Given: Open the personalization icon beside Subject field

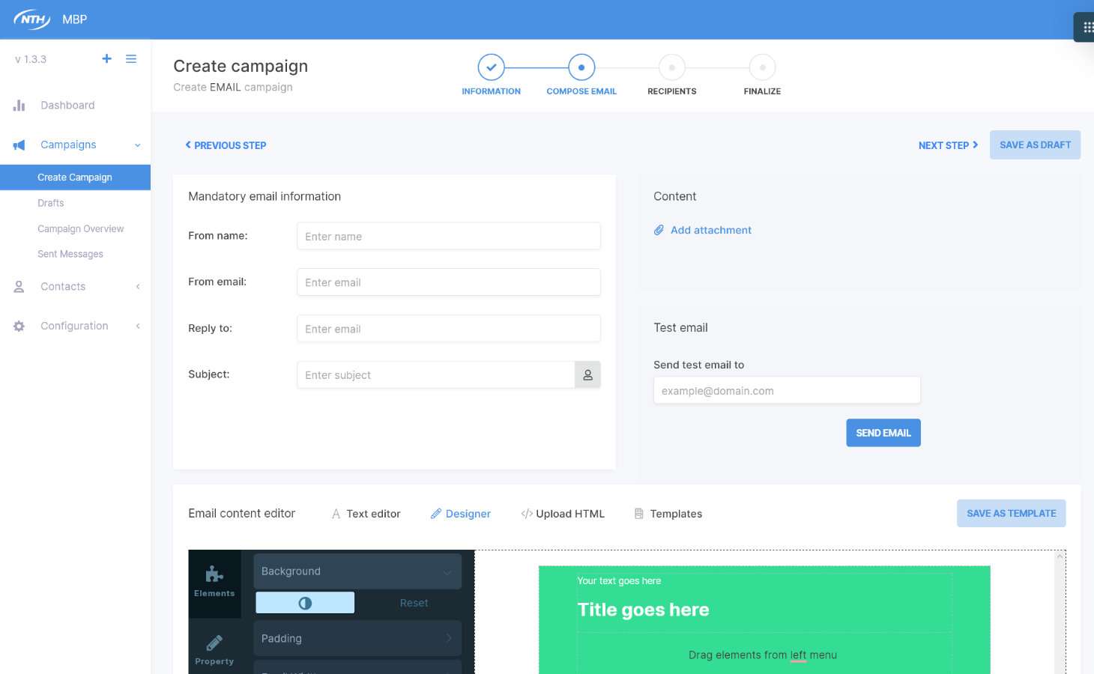Looking at the screenshot, I should 587,374.
